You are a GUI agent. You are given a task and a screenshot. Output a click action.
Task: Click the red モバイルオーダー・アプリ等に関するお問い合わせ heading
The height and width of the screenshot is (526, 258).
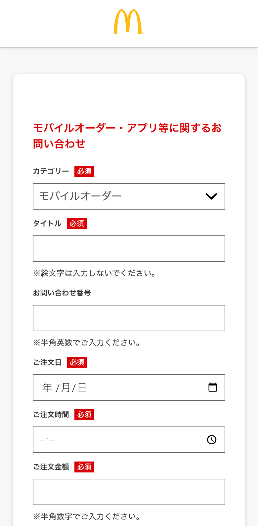point(127,136)
